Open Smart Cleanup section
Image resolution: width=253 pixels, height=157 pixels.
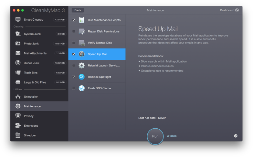[x=39, y=19]
